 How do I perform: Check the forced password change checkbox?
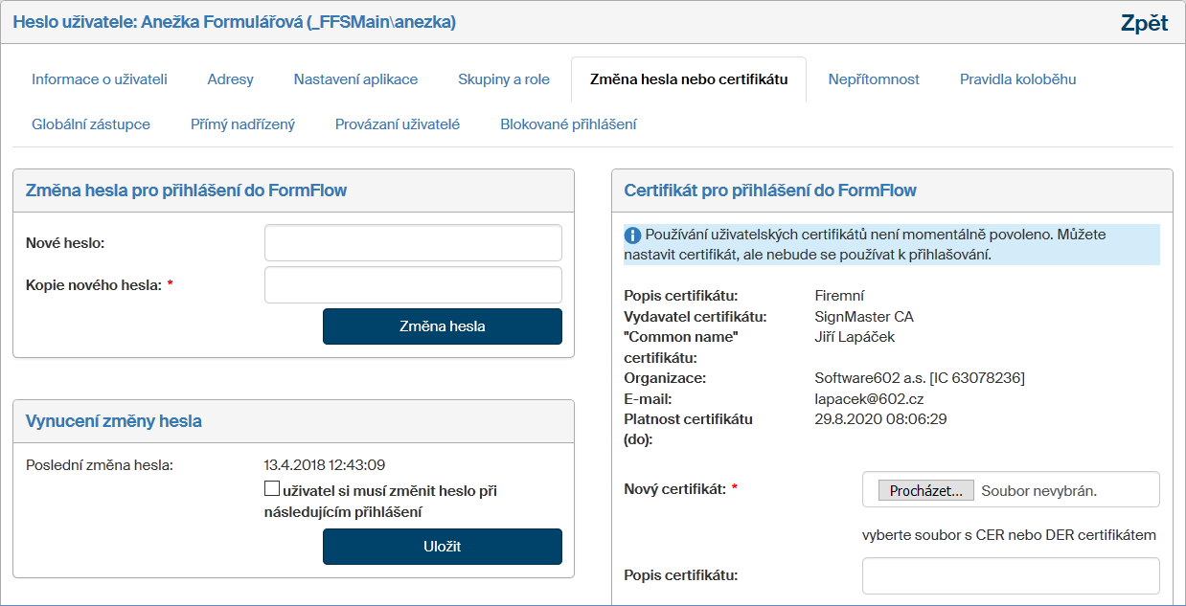[x=272, y=490]
